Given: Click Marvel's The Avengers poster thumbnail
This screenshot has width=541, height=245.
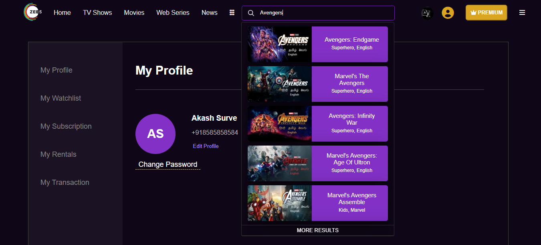Looking at the screenshot, I should [279, 84].
